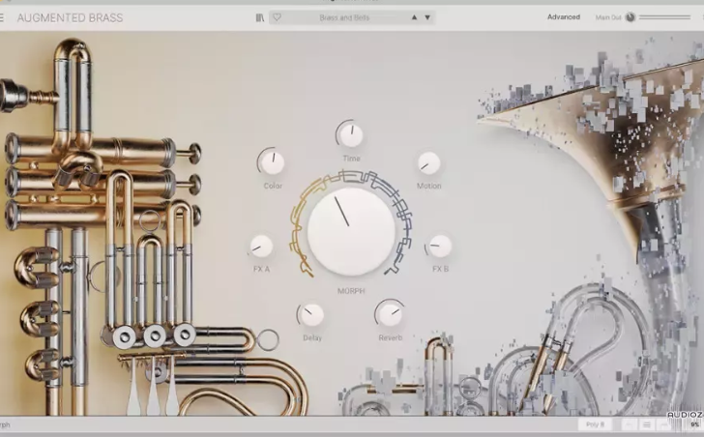Load previous preset with the up arrow
This screenshot has width=704, height=437.
point(414,17)
